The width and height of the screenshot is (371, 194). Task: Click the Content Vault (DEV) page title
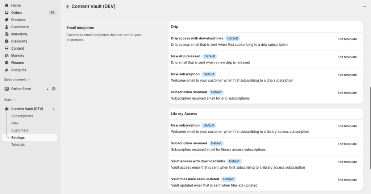(x=93, y=7)
